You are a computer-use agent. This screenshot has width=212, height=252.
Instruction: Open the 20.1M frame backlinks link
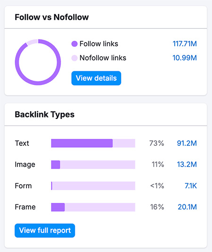point(187,207)
